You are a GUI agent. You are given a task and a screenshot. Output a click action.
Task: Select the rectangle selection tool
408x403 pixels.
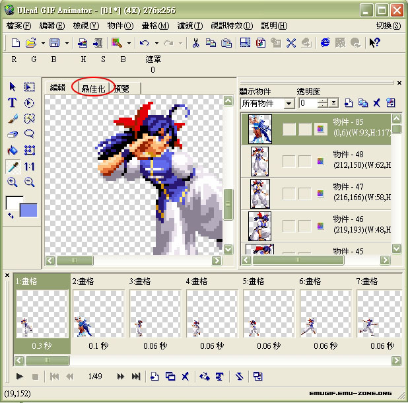tap(29, 87)
